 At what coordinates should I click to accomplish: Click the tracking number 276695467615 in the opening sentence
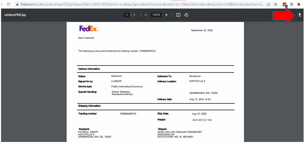[x=147, y=51]
